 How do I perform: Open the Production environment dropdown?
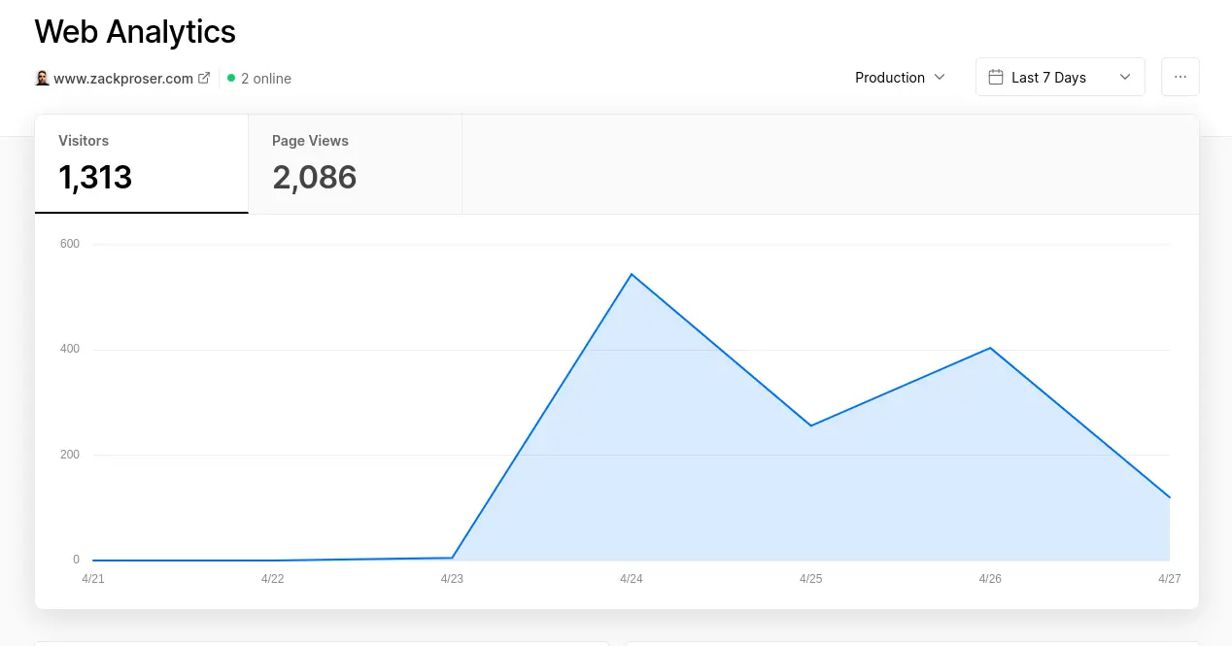click(889, 78)
